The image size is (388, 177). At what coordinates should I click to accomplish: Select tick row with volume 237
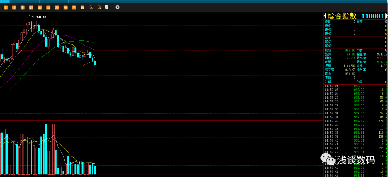[356, 148]
